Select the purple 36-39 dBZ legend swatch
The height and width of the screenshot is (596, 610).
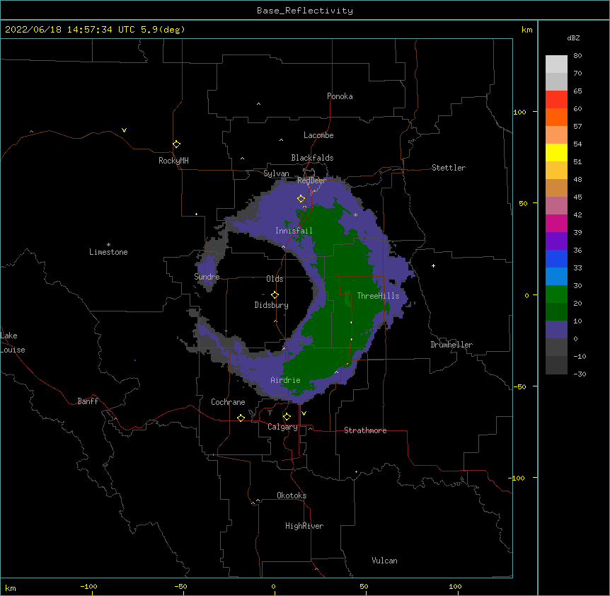pos(556,241)
